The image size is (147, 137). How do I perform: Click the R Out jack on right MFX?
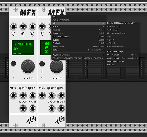pyautogui.click(x=61, y=108)
